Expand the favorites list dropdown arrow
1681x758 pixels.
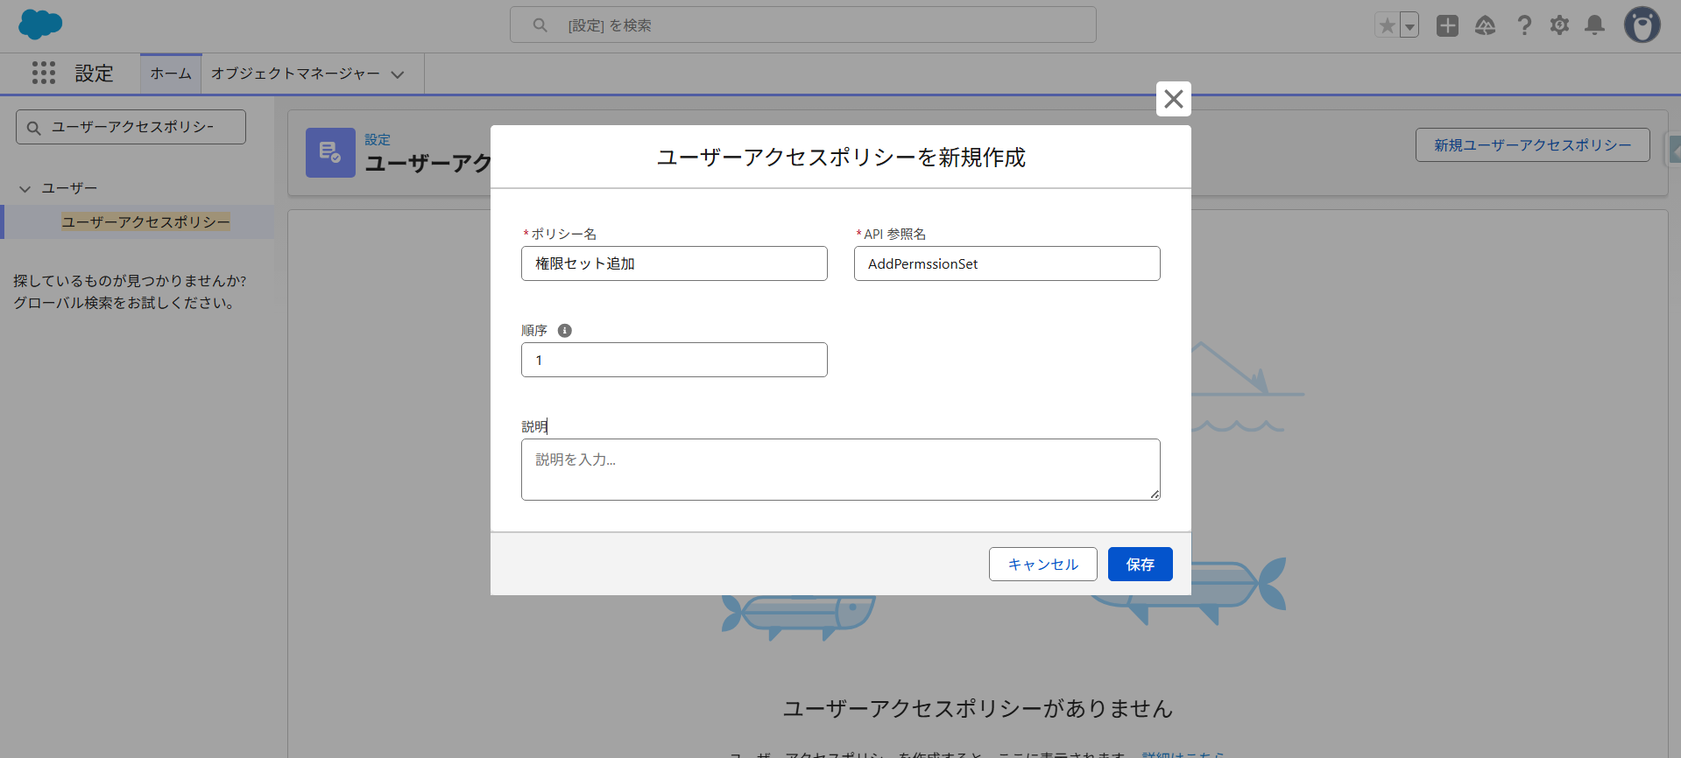pos(1409,26)
